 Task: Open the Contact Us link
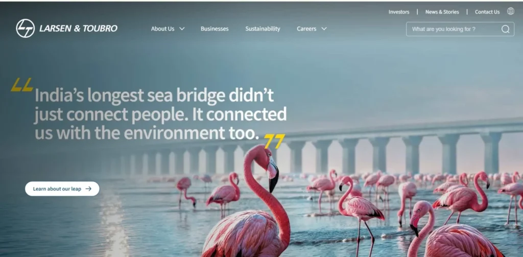point(487,12)
